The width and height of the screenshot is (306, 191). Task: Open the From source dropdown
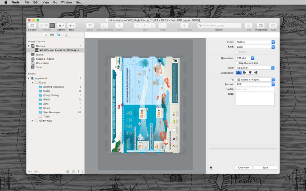[255, 42]
